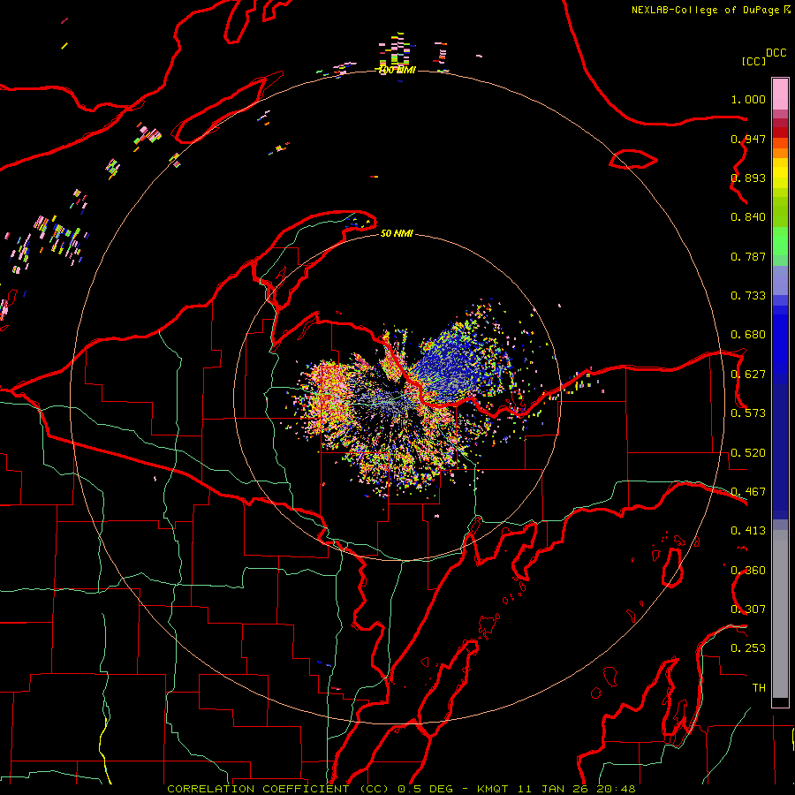The image size is (795, 795).
Task: Click the 0.253 scale value
Action: (748, 648)
